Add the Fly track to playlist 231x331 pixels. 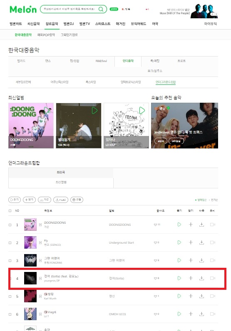pos(191,242)
